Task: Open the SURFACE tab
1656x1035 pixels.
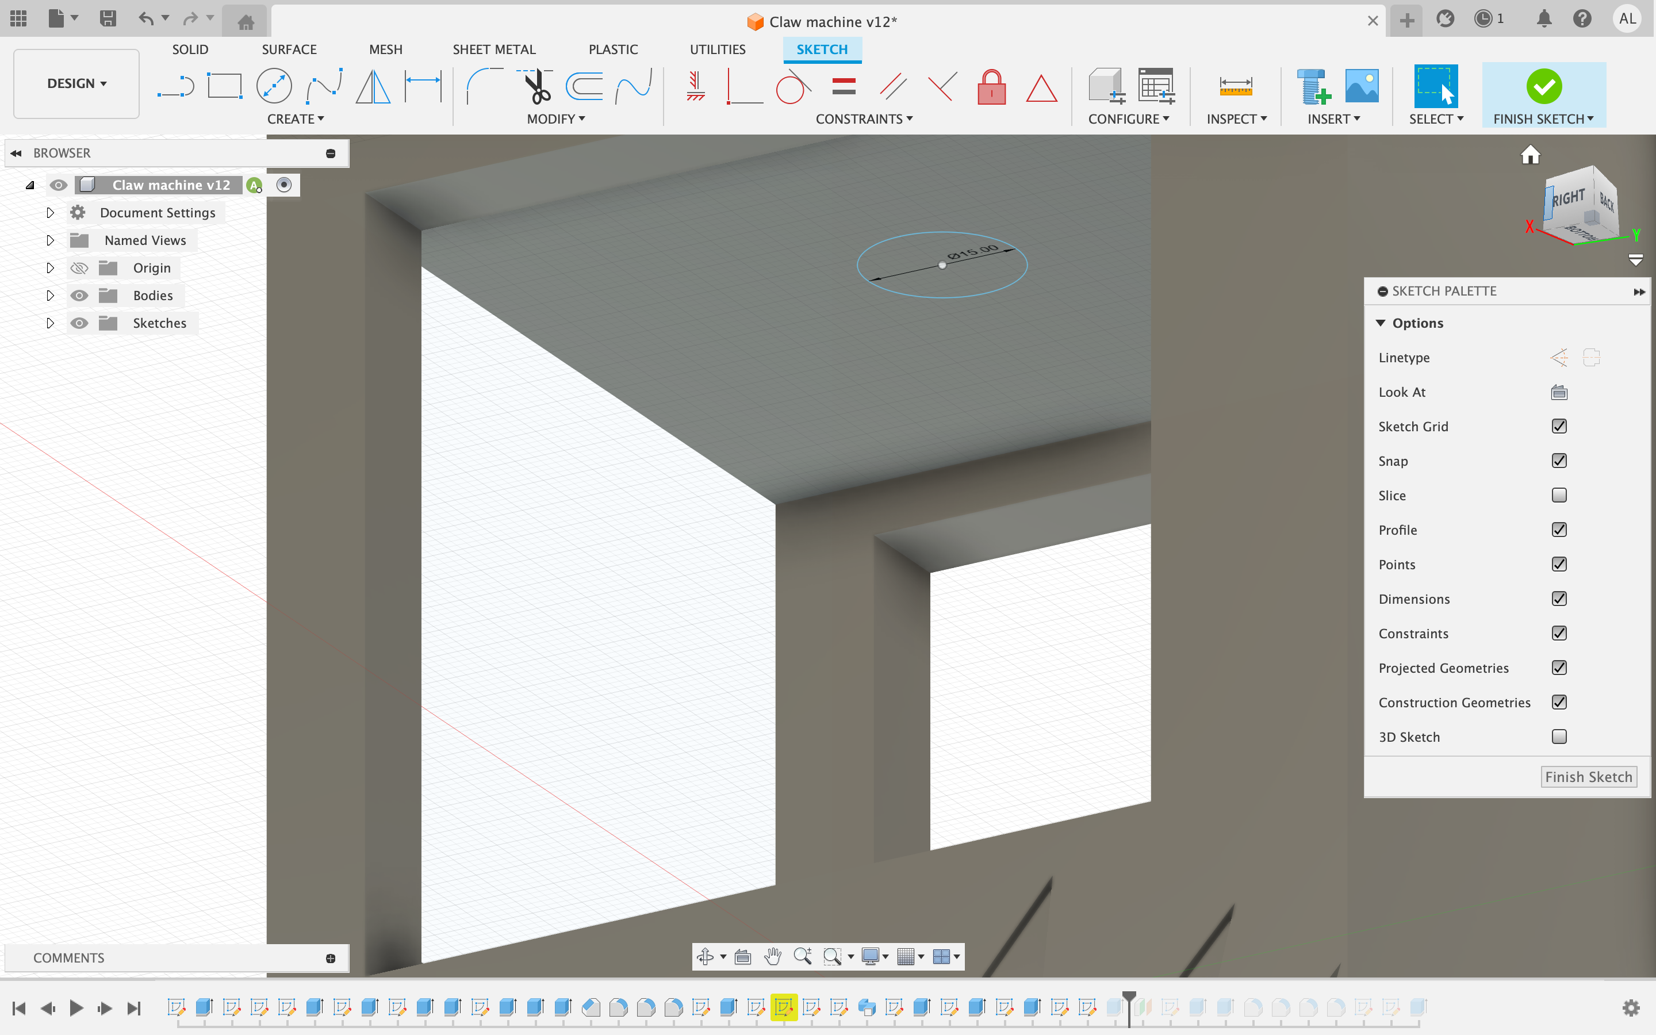Action: 289,49
